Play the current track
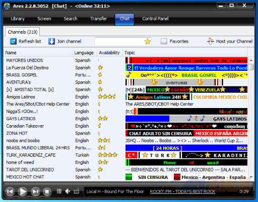The width and height of the screenshot is (258, 202). point(23,191)
